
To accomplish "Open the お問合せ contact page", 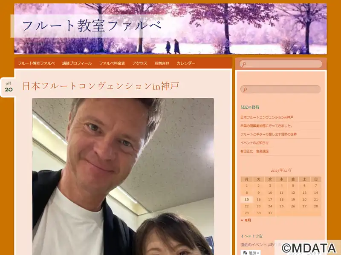I will point(162,63).
